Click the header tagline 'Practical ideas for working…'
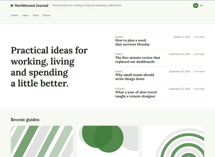The width and height of the screenshot is (215, 157). tap(87, 5)
